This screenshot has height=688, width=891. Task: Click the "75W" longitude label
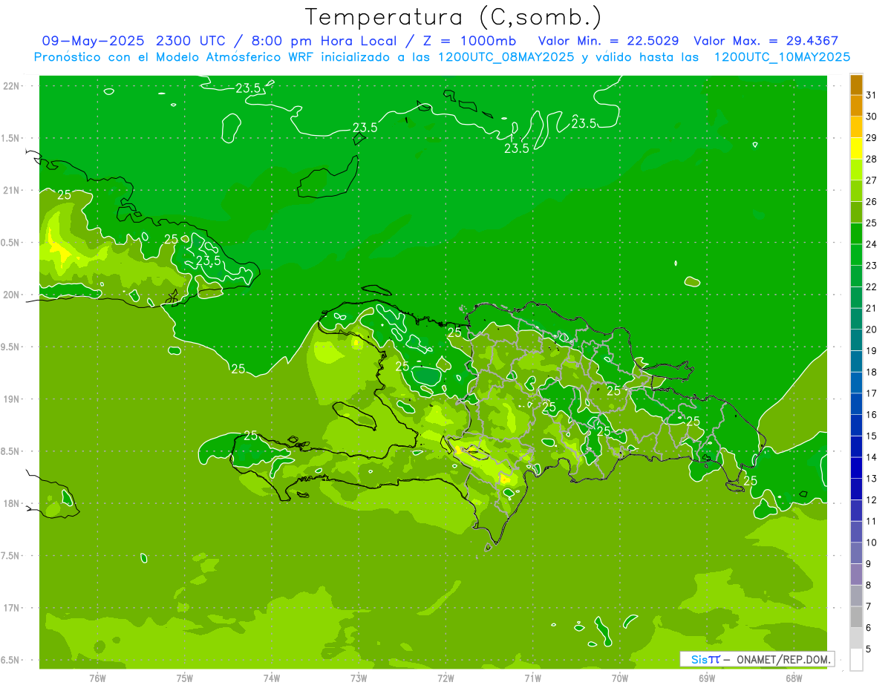(x=185, y=678)
